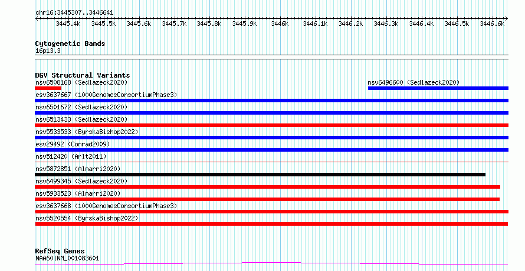Click the 3446k ruler tick label
This screenshot has height=271, width=525.
tap(280, 24)
